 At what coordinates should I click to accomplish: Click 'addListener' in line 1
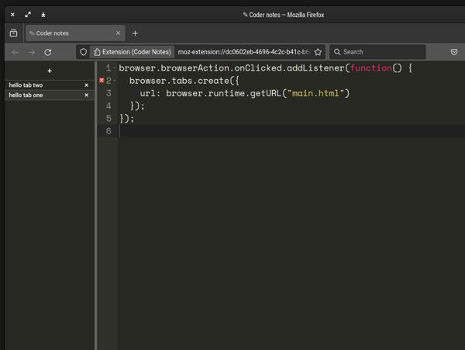point(315,68)
